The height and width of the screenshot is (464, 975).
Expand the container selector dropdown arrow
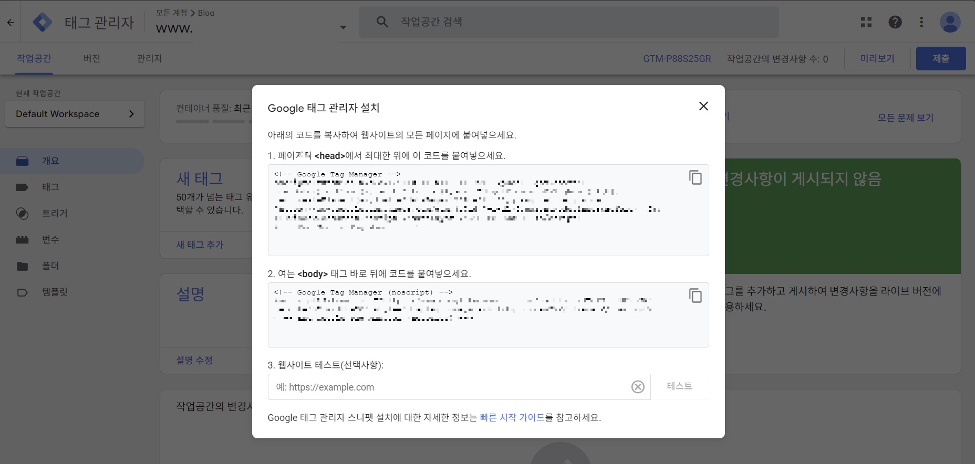pos(343,27)
